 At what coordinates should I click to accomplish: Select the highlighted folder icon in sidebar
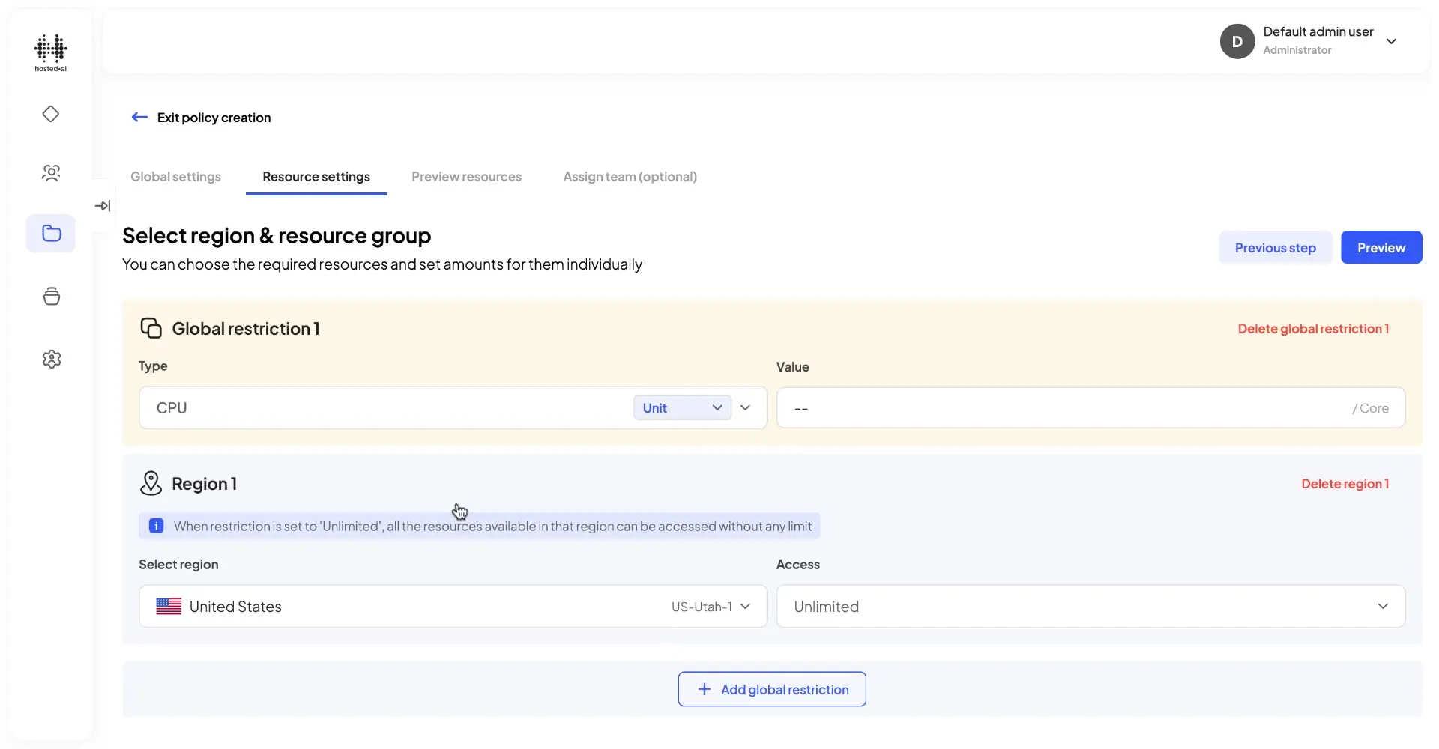[50, 234]
